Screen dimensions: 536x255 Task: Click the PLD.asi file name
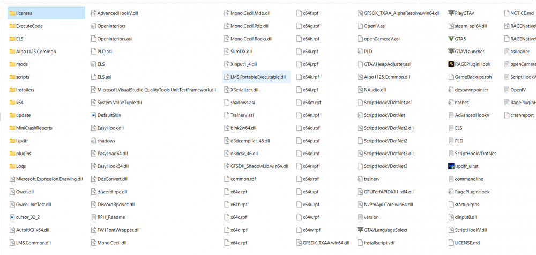105,52
